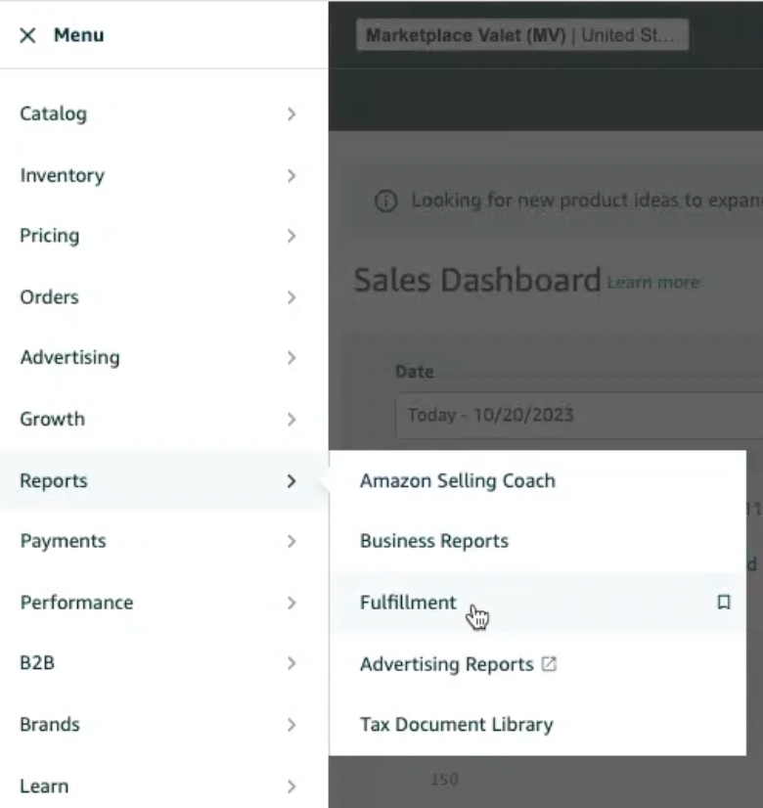Expand the Inventory submenu arrow
763x808 pixels.
click(x=291, y=176)
